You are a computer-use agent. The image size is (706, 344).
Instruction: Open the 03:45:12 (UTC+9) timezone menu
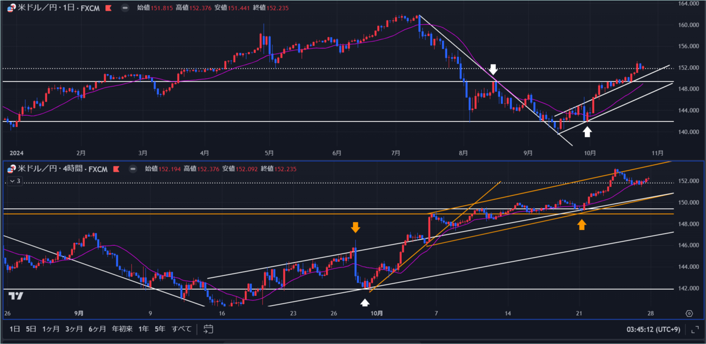654,330
